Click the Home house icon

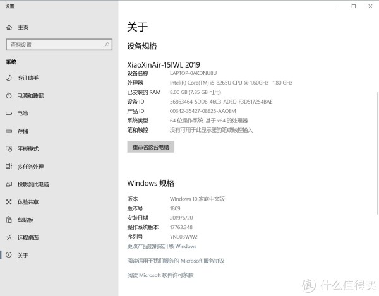click(9, 27)
